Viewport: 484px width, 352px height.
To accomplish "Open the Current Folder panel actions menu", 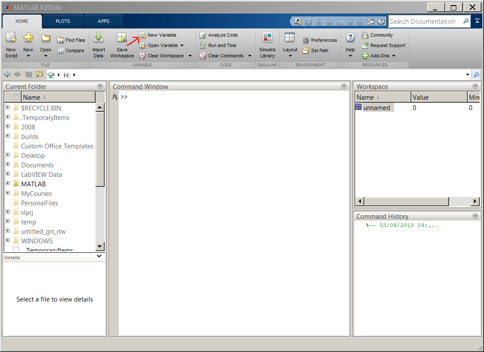I will tap(100, 86).
